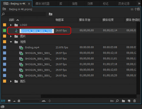Click the New Item icon
Viewport: 142px width, 109px height.
tap(129, 101)
